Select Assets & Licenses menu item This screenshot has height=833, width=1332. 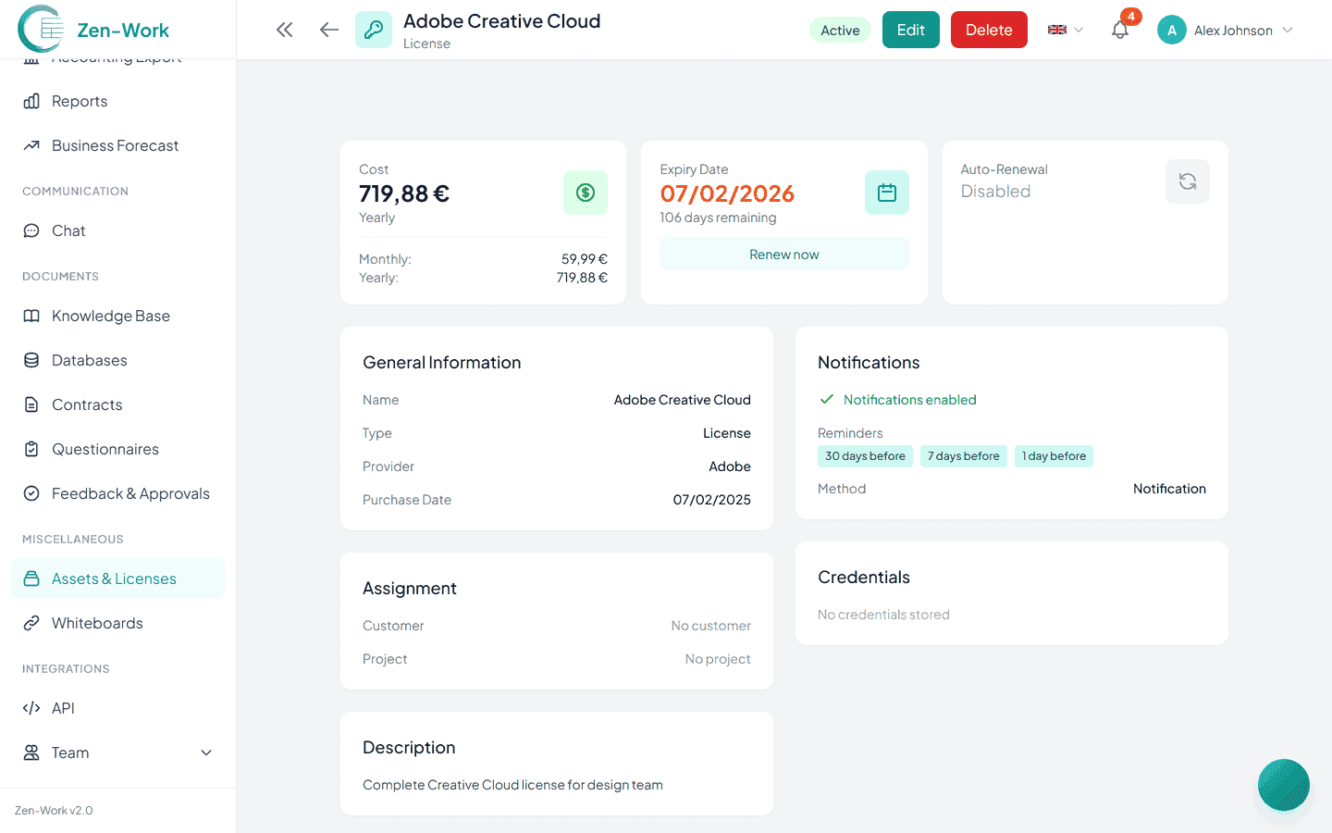(x=117, y=578)
